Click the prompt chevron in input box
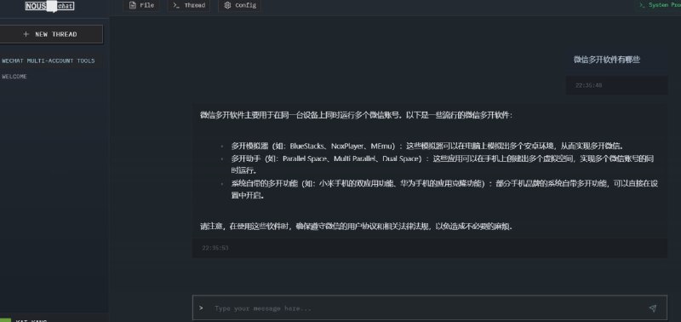The height and width of the screenshot is (322, 681). pyautogui.click(x=201, y=308)
